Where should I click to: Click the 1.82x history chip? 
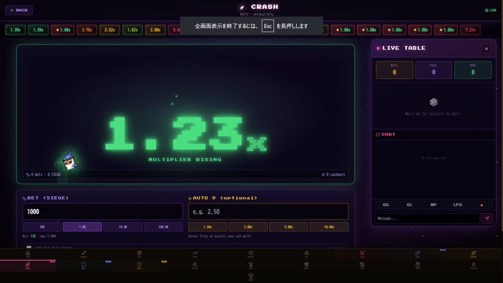click(x=132, y=30)
